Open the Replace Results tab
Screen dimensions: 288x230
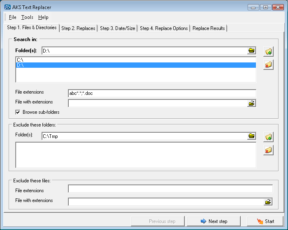pos(209,28)
